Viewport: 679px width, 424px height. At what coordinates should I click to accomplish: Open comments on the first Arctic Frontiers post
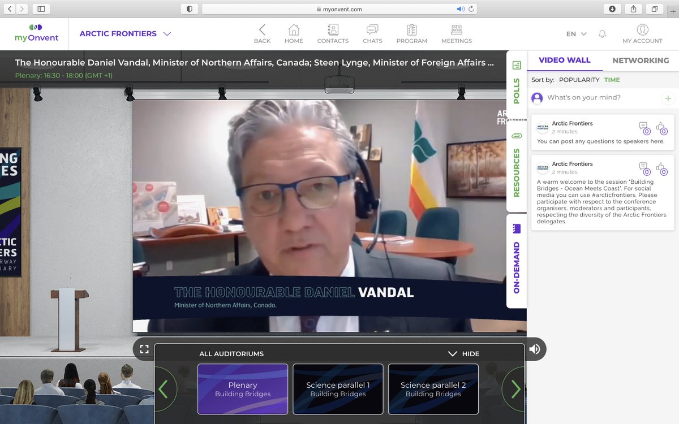point(644,128)
